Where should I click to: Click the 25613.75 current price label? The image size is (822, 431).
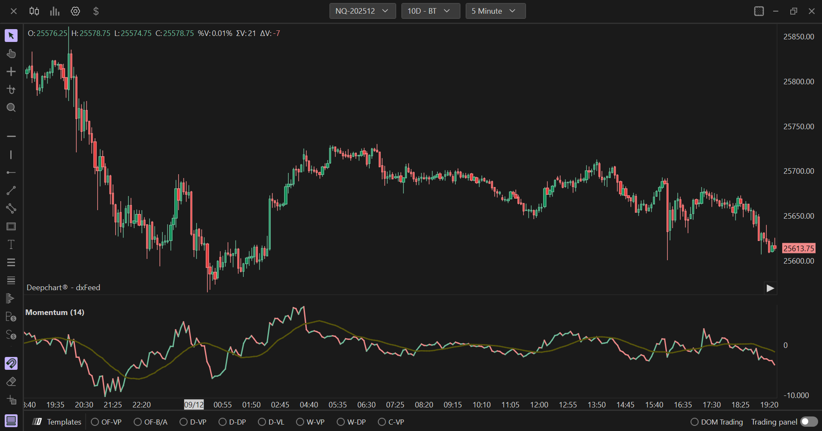pyautogui.click(x=798, y=248)
